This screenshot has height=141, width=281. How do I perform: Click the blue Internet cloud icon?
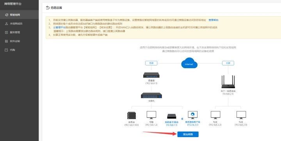pos(189,63)
